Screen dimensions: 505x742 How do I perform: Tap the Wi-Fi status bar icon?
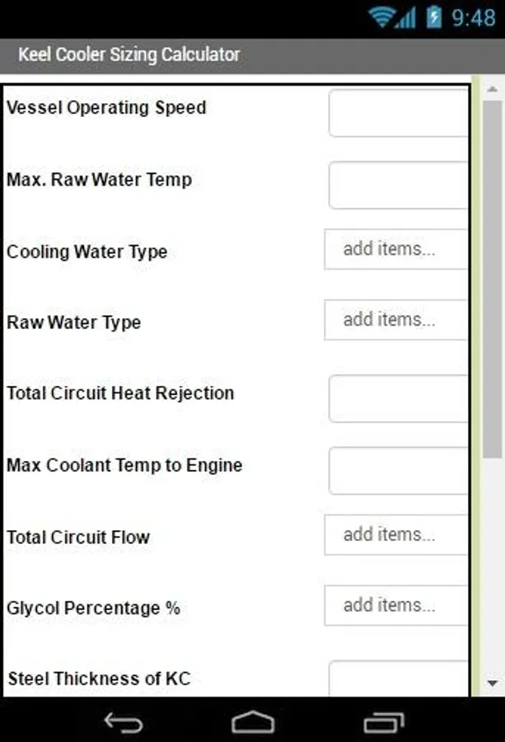(383, 17)
